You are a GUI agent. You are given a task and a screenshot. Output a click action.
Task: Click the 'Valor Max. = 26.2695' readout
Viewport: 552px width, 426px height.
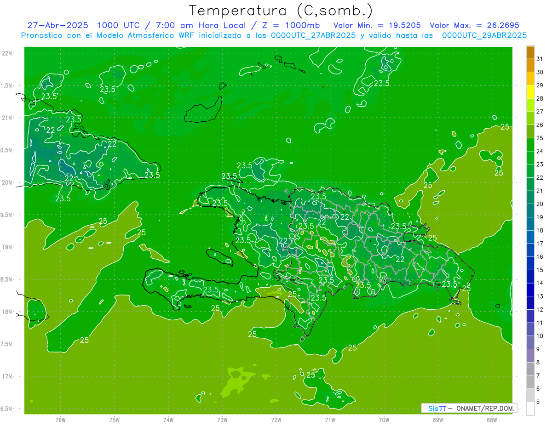(474, 25)
